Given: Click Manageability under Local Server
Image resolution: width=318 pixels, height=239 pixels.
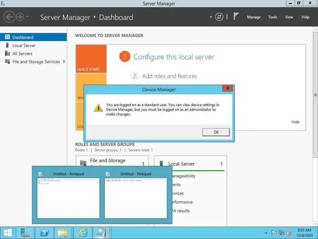Looking at the screenshot, I should click(184, 176).
